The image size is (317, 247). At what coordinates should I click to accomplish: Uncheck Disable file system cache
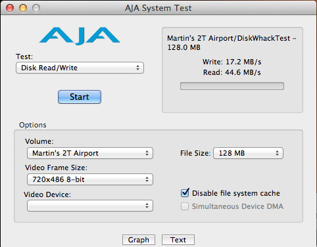[x=185, y=193]
